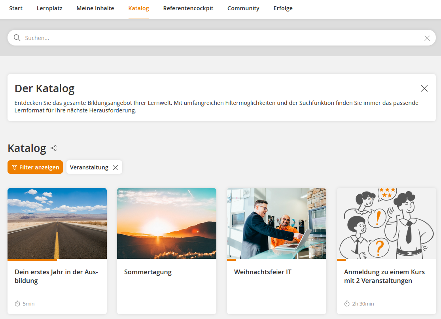Navigate to the Community tab
This screenshot has height=319, width=441.
pos(243,8)
